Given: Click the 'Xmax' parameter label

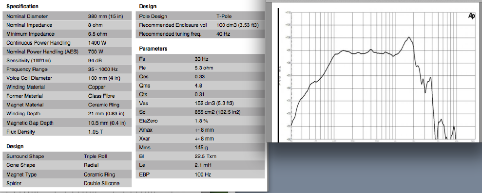Looking at the screenshot, I should coord(146,130).
